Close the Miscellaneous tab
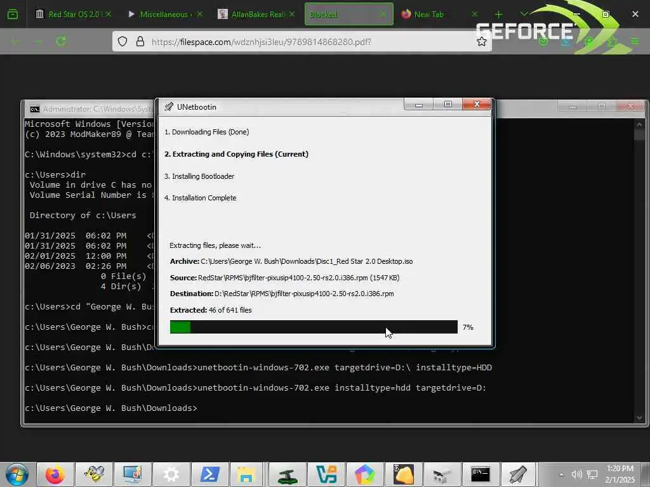The height and width of the screenshot is (487, 650). [x=200, y=15]
